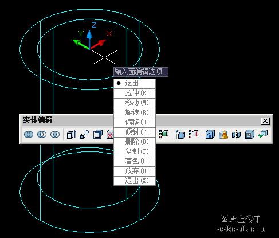Select 退出(X) at the menu bottom
The image size is (279, 238).
[135, 181]
